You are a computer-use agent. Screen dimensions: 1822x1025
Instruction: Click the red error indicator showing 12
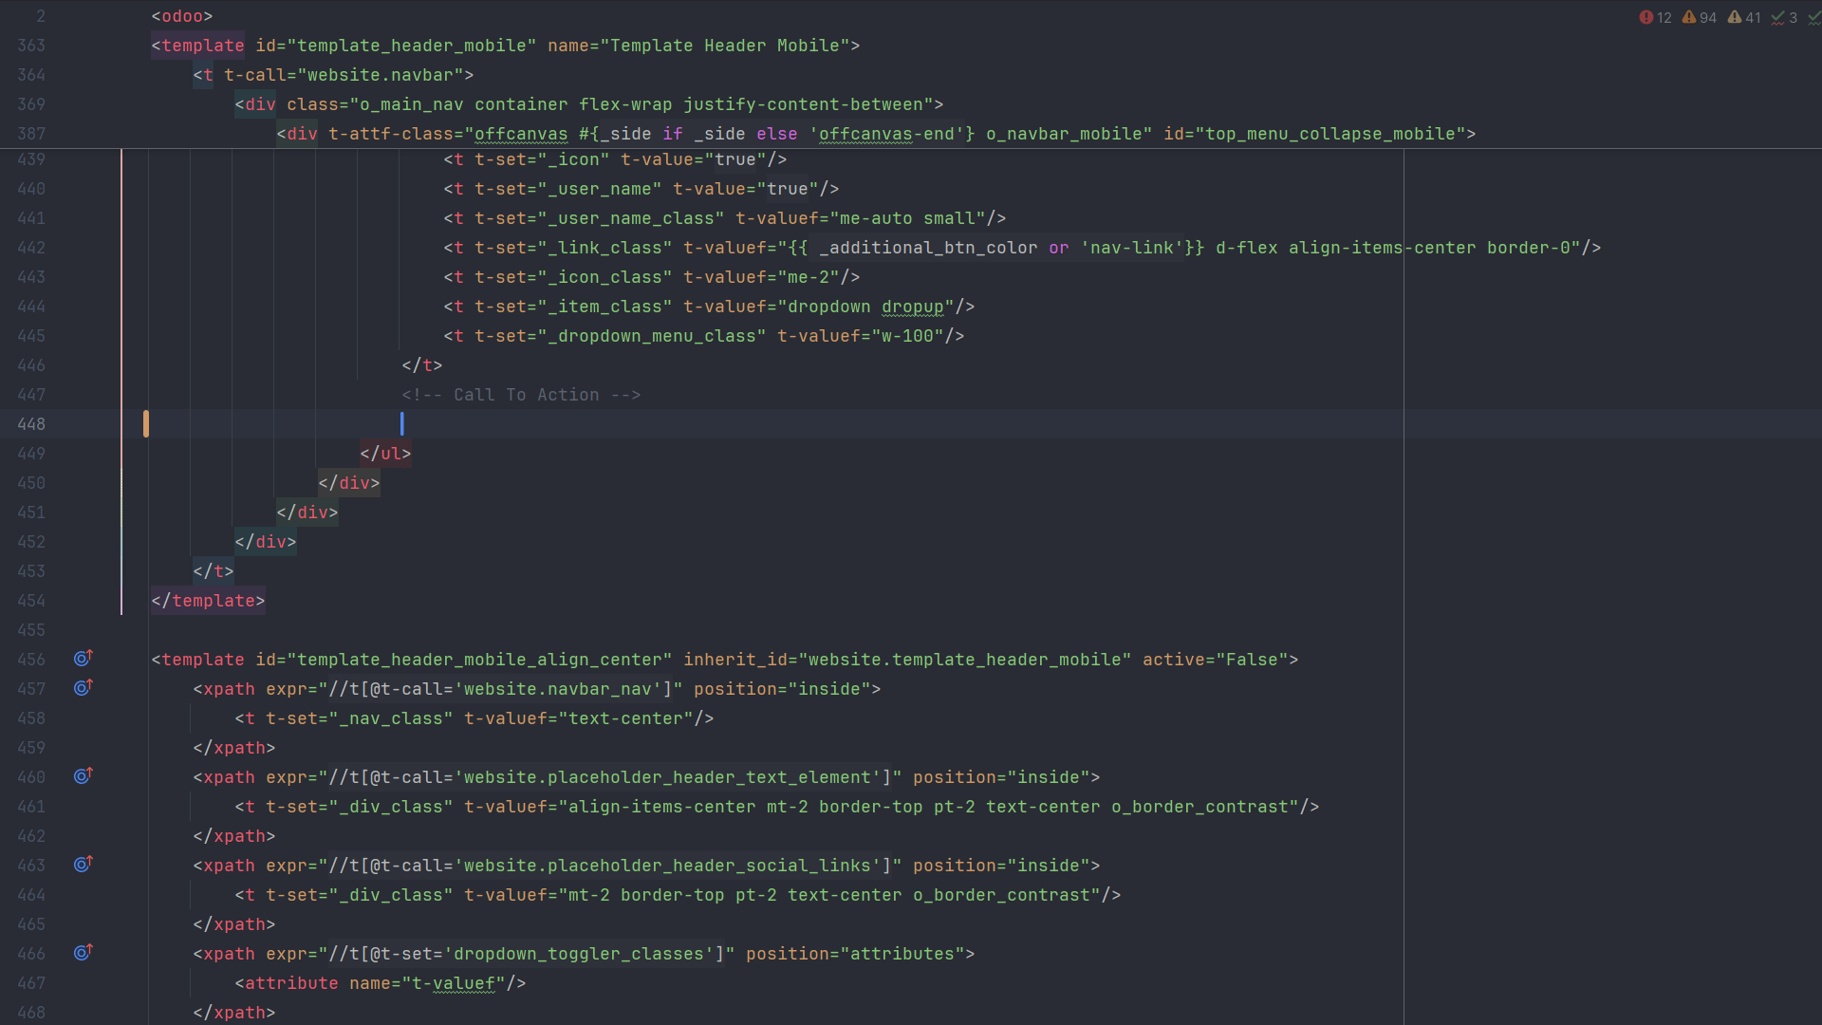coord(1655,17)
